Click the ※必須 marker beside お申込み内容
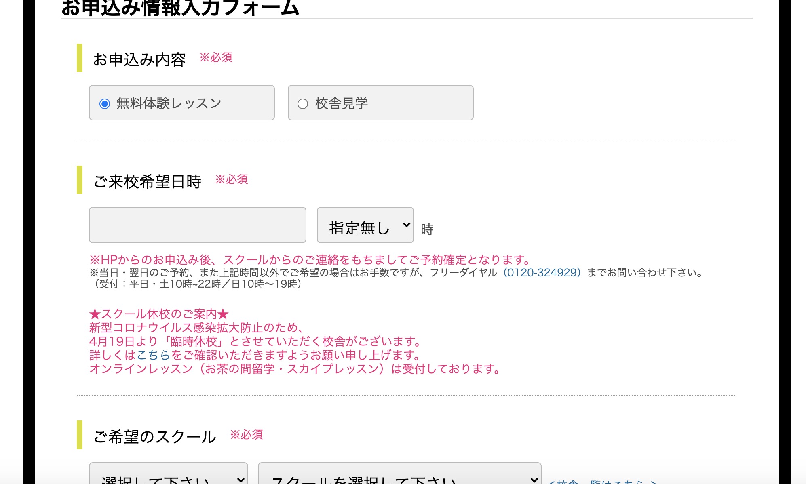806x484 pixels. click(x=216, y=57)
